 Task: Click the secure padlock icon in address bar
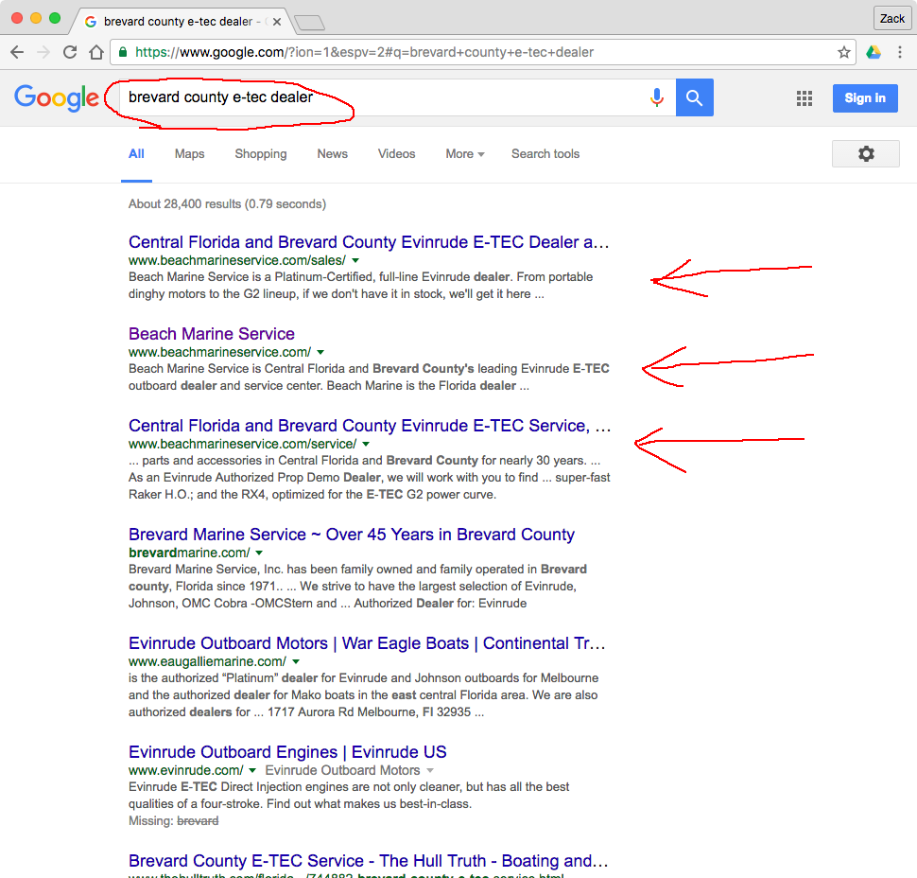[123, 52]
